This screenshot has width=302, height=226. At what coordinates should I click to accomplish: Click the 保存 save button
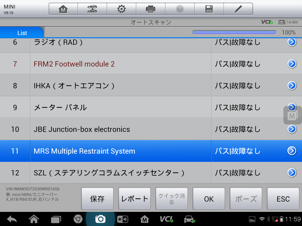97,199
